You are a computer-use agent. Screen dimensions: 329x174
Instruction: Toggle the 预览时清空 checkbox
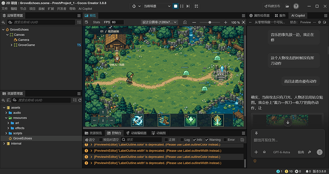click(101, 140)
